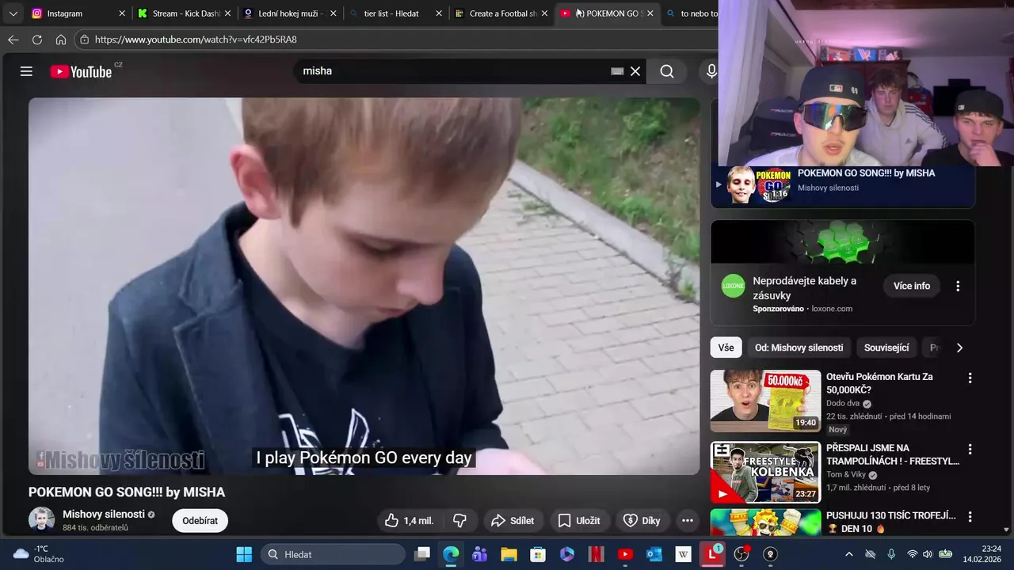Like the video with thumbs up
Image resolution: width=1014 pixels, height=570 pixels.
click(410, 521)
